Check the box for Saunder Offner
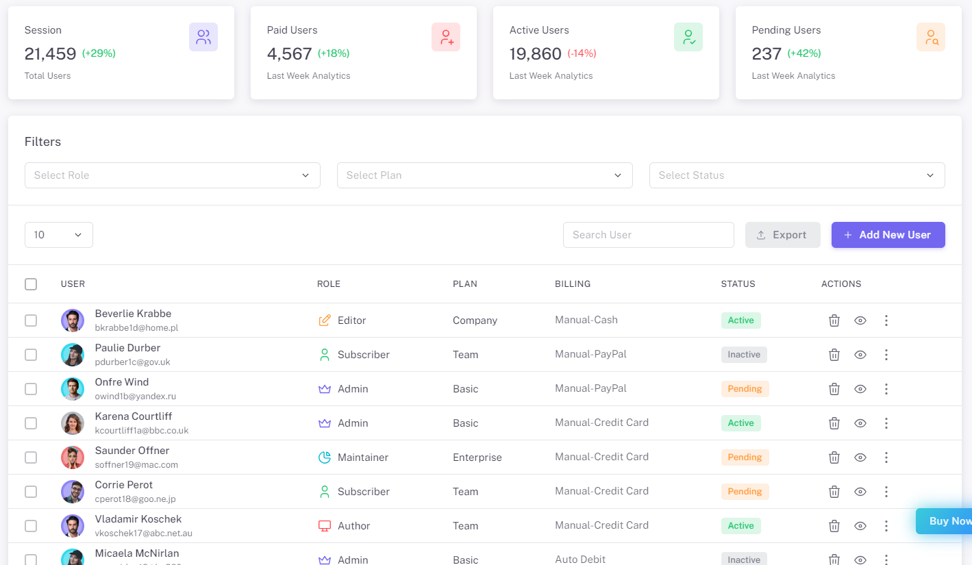 click(31, 457)
